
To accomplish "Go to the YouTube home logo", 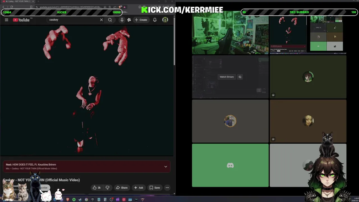I will pyautogui.click(x=21, y=20).
